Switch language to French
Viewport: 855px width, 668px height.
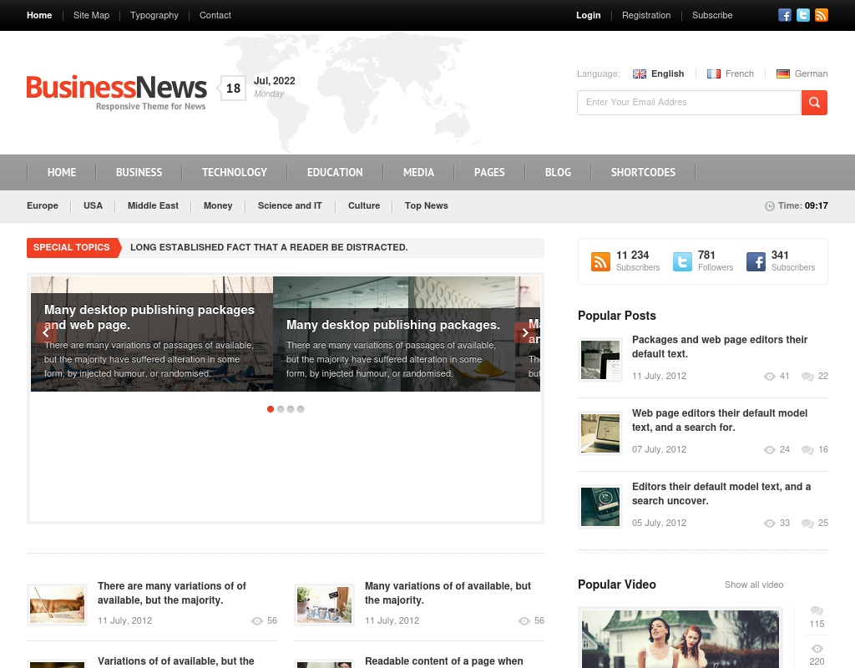click(731, 73)
